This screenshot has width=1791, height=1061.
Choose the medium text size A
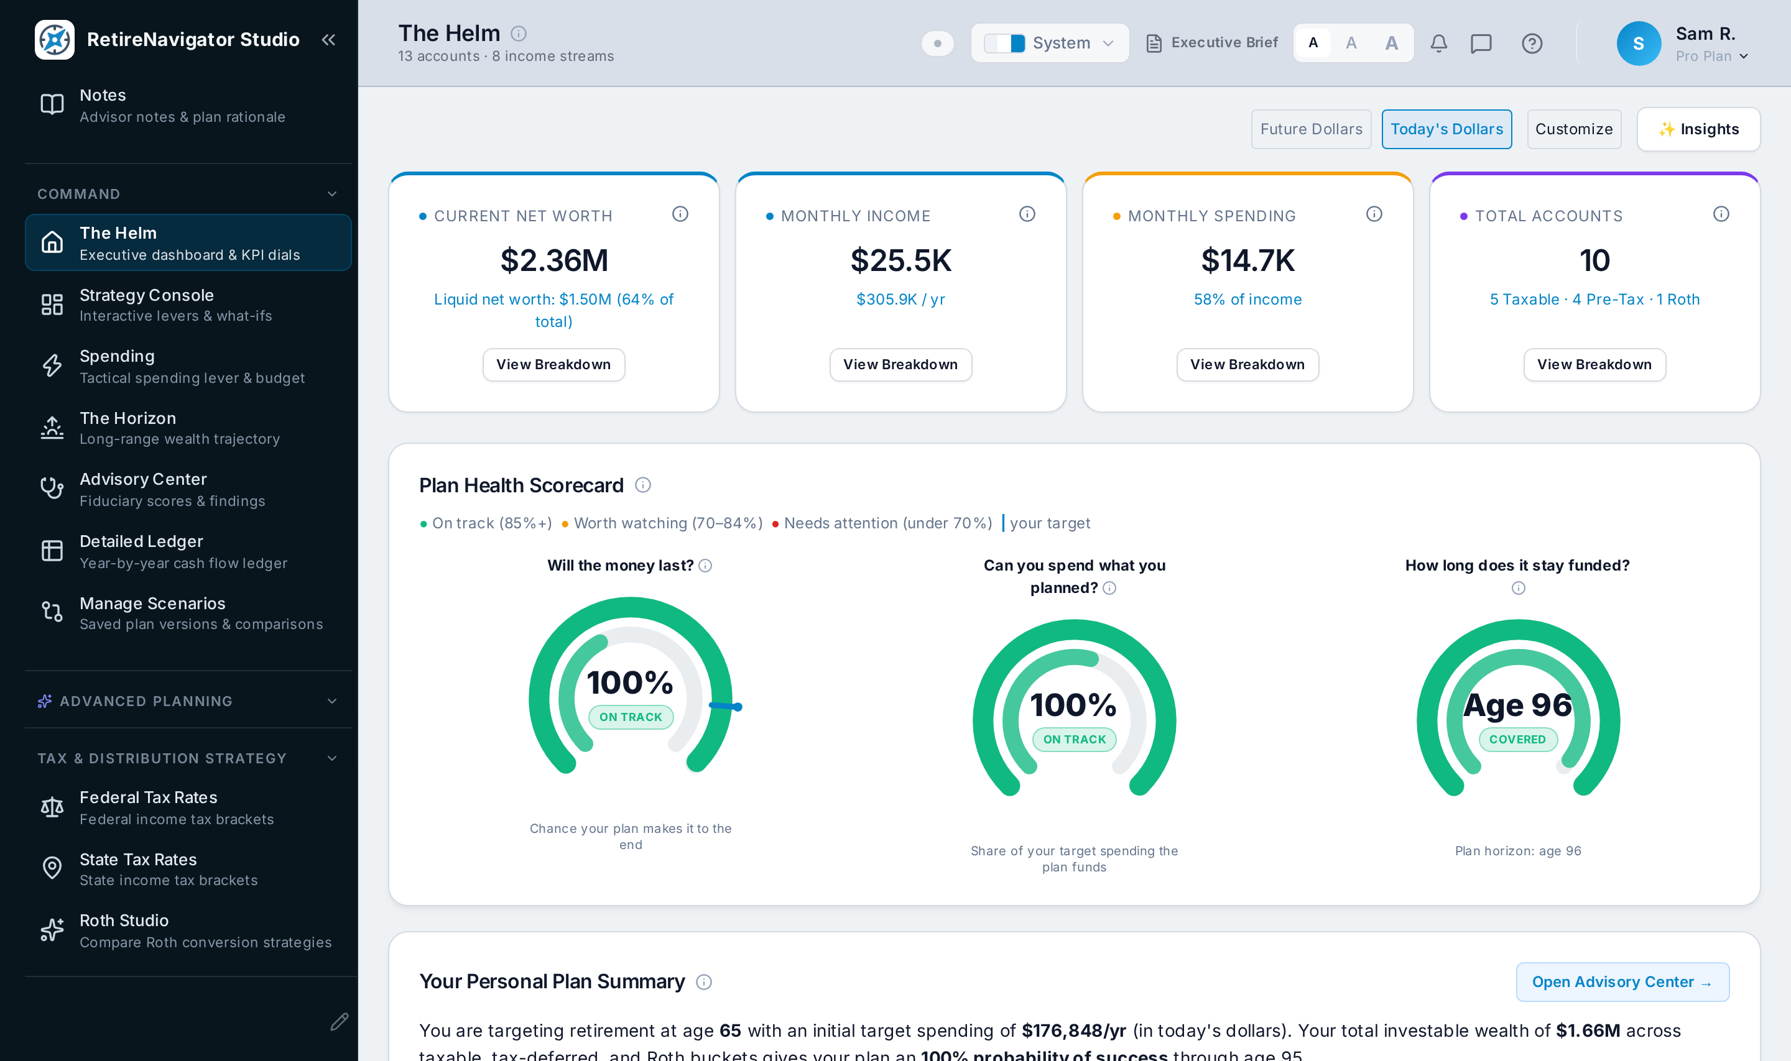pyautogui.click(x=1351, y=43)
